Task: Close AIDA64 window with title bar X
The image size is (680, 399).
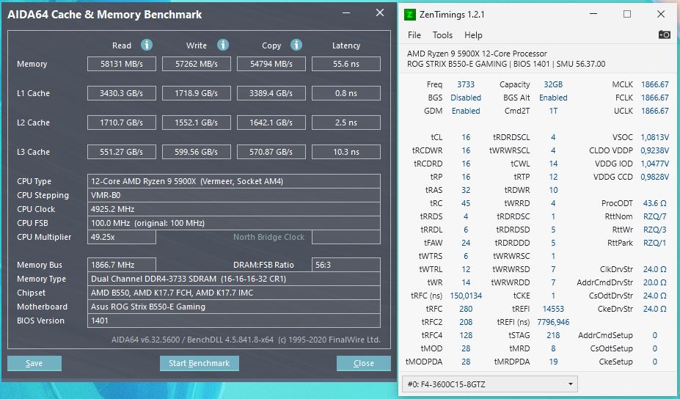Action: pos(380,13)
